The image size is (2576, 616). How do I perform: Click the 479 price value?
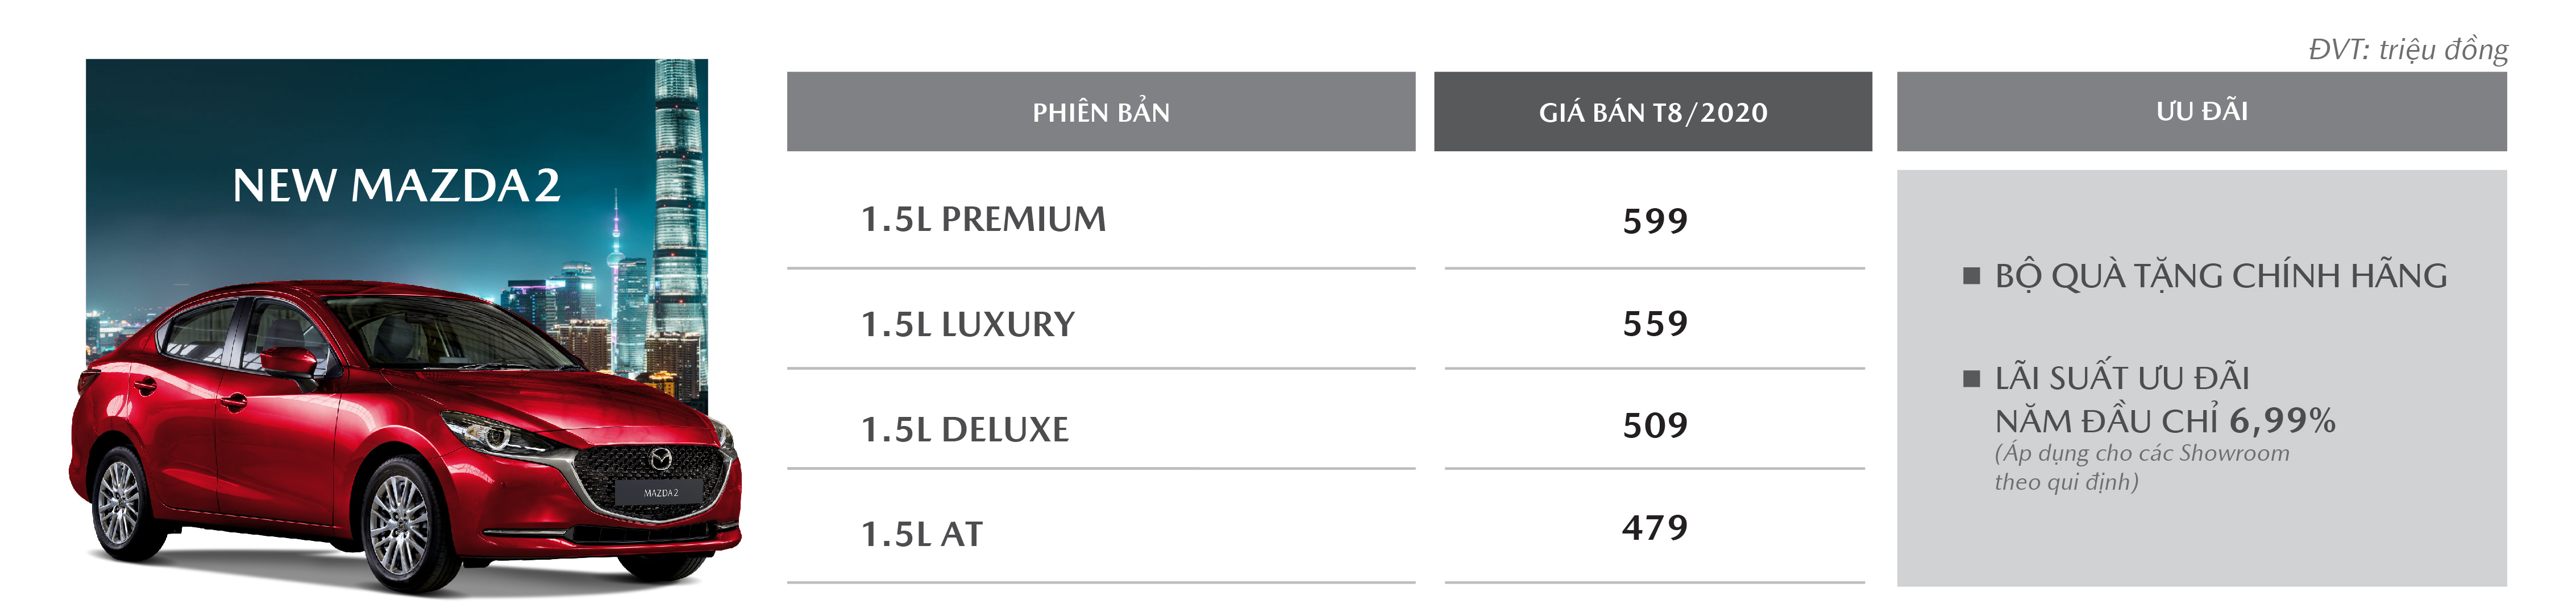pyautogui.click(x=1655, y=528)
